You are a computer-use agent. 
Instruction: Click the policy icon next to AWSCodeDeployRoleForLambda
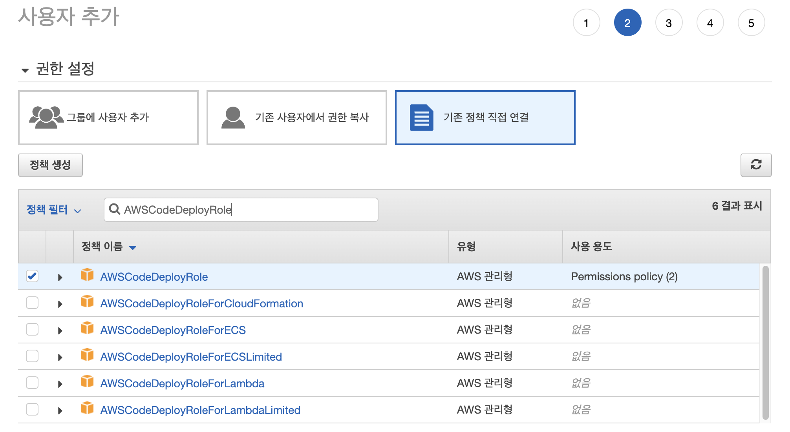click(x=87, y=382)
